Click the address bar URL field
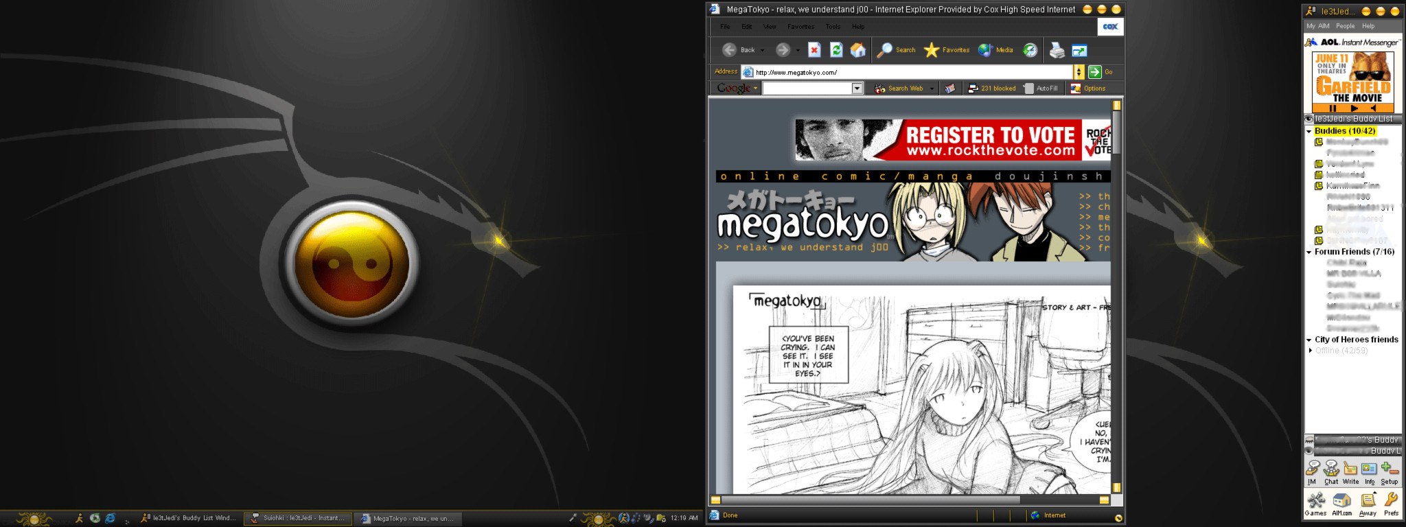This screenshot has height=527, width=1406. 908,72
